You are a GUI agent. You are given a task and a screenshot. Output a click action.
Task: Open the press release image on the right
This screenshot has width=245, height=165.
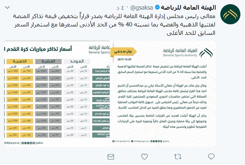pyautogui.click(x=163, y=94)
